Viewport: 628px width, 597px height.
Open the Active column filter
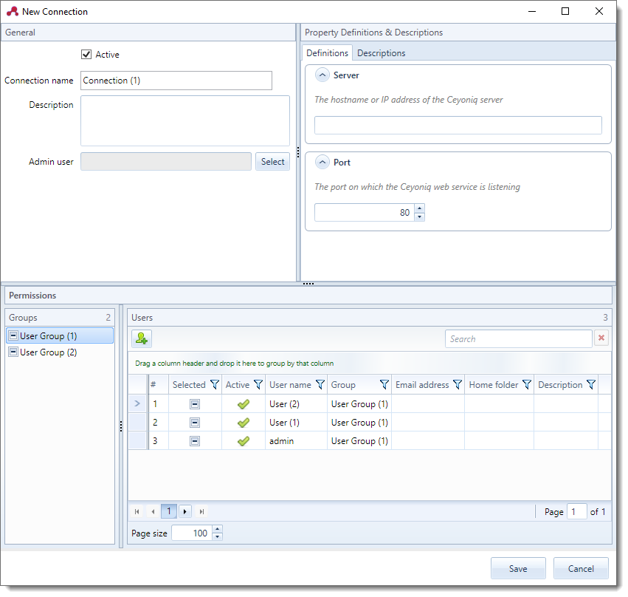(x=258, y=384)
